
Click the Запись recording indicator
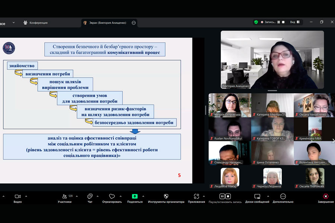pos(268,22)
